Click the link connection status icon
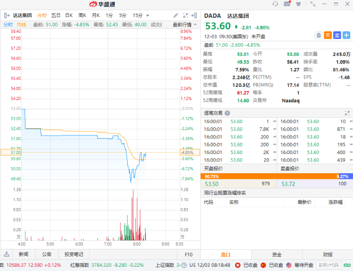Viewport: 353px width, 271px height. (x=347, y=265)
